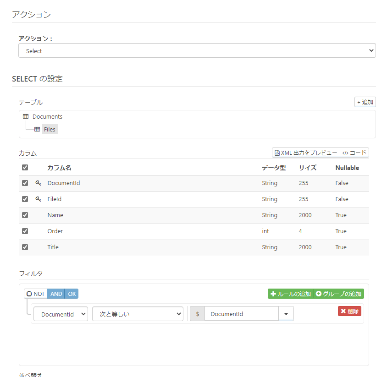Viewport: 387px width, 377px height.
Task: Uncheck the Name column checkbox
Action: [x=25, y=215]
